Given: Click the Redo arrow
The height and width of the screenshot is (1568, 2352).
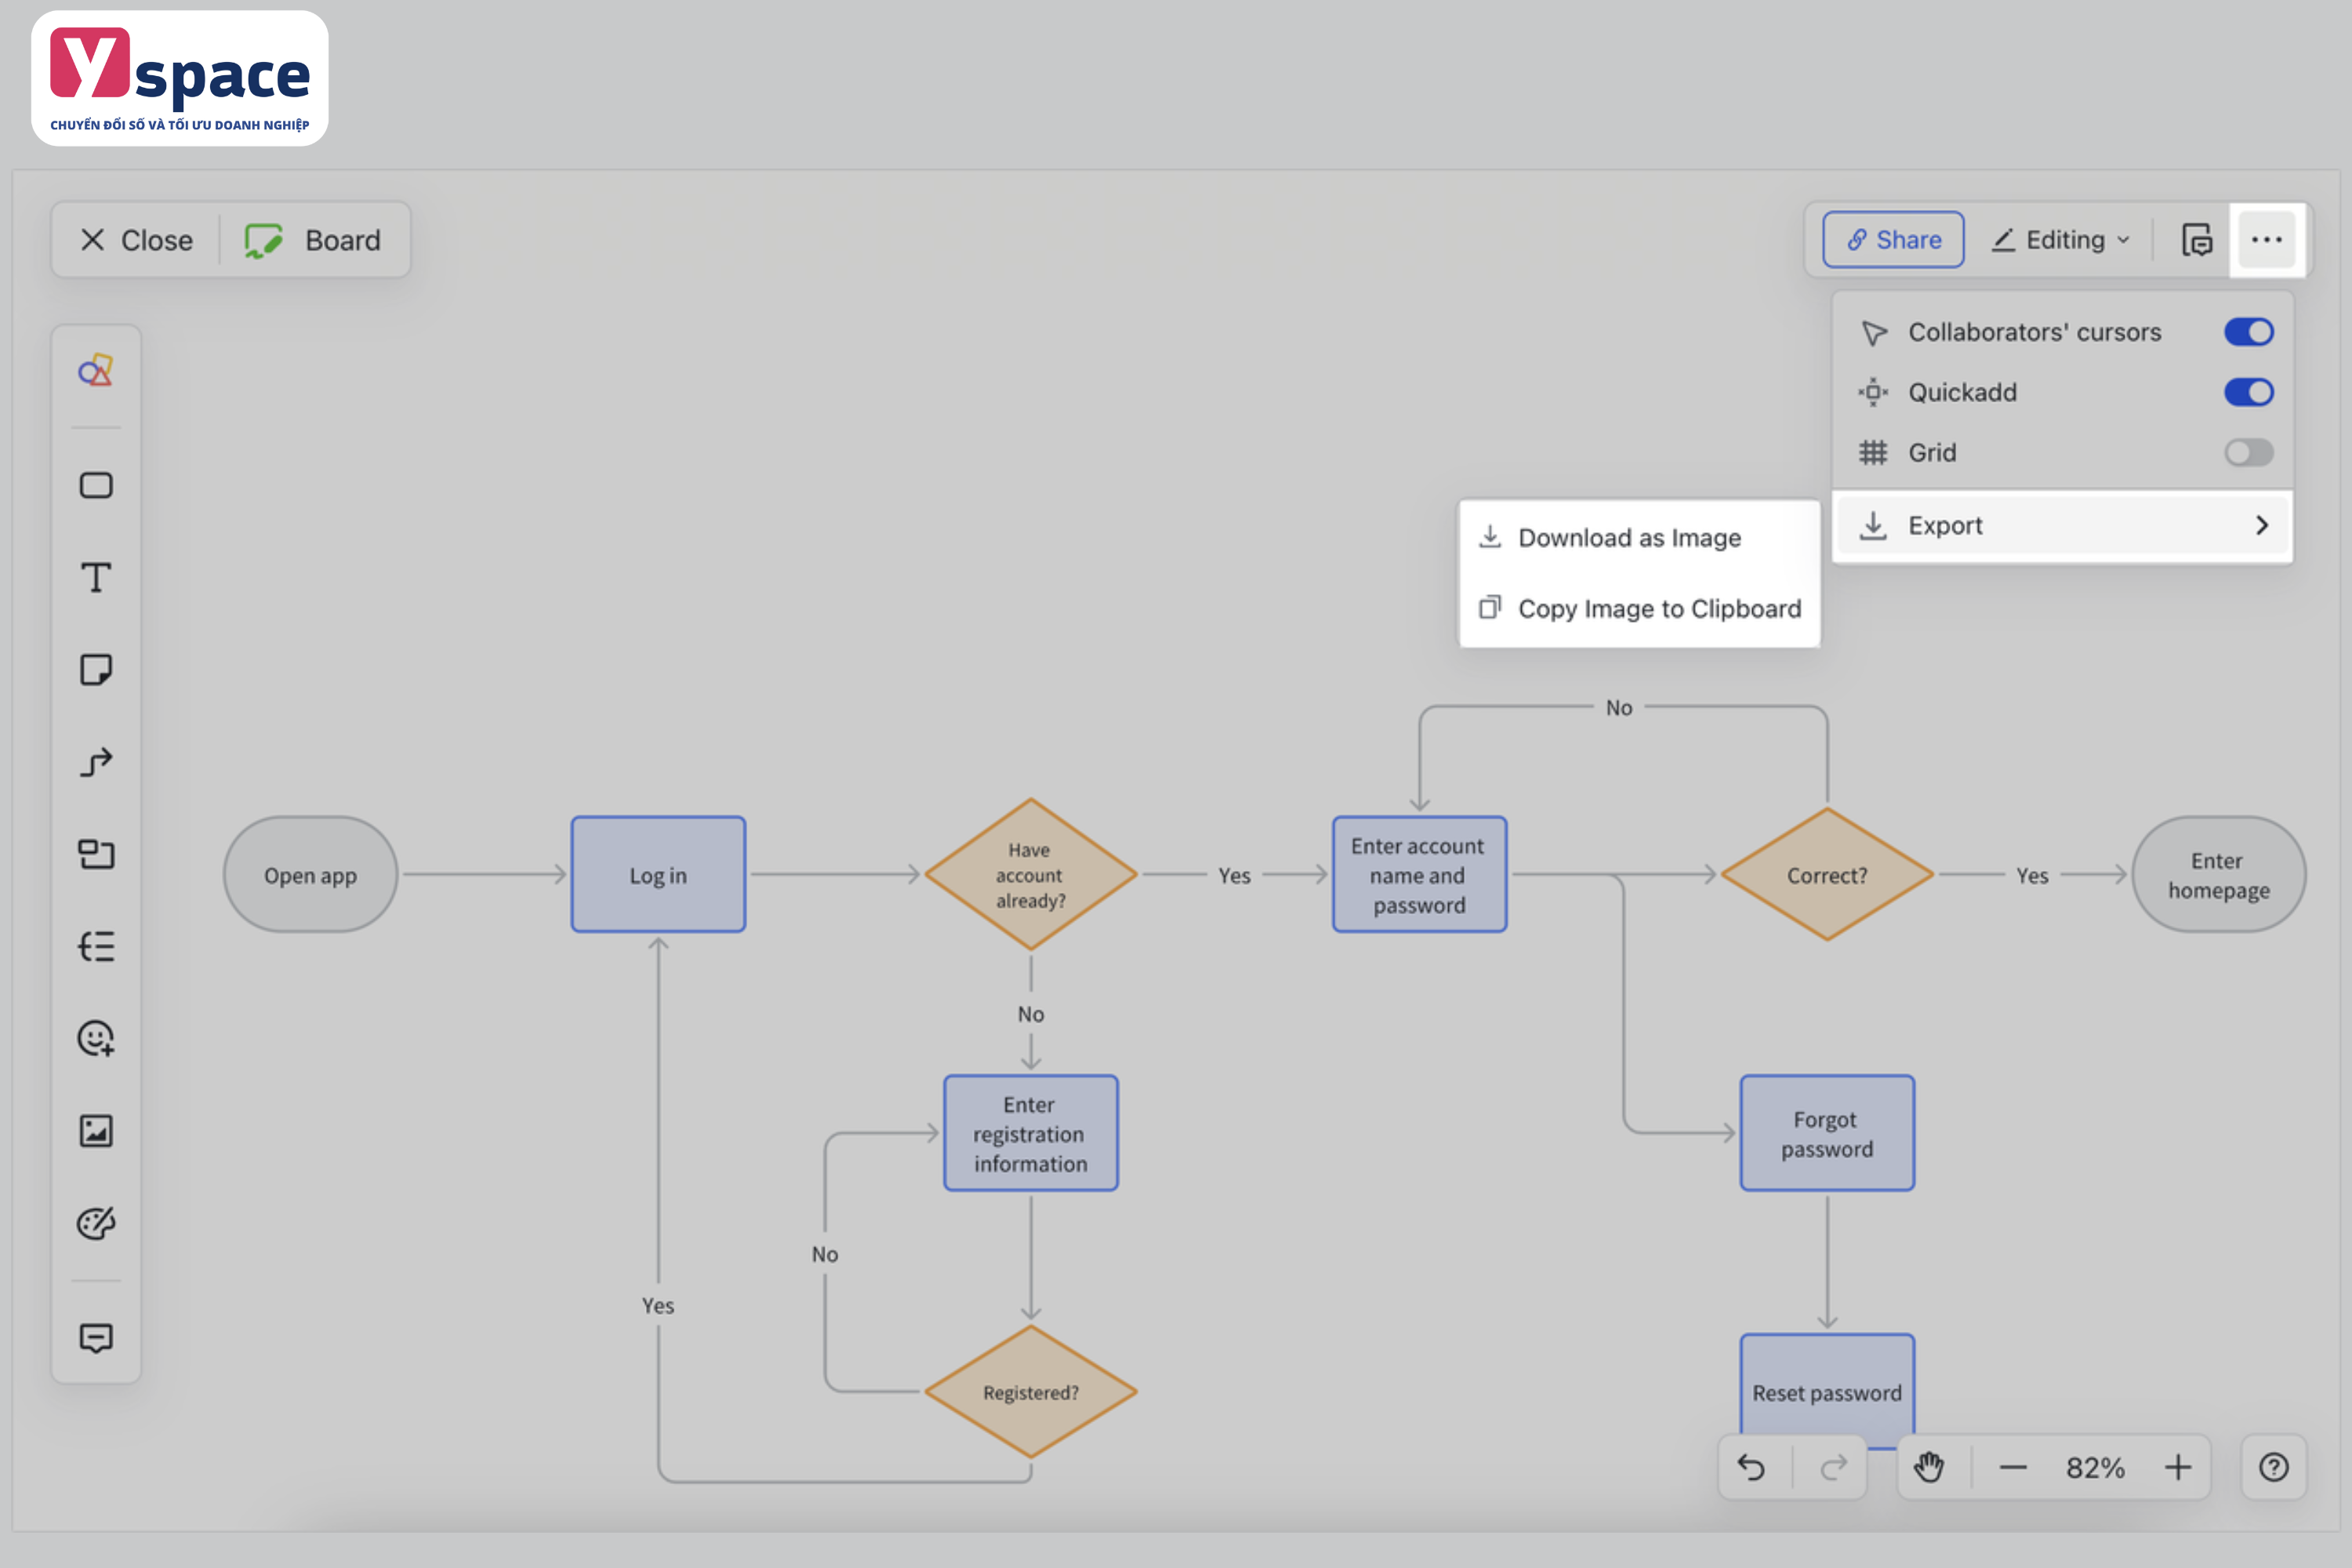Looking at the screenshot, I should click(1833, 1467).
